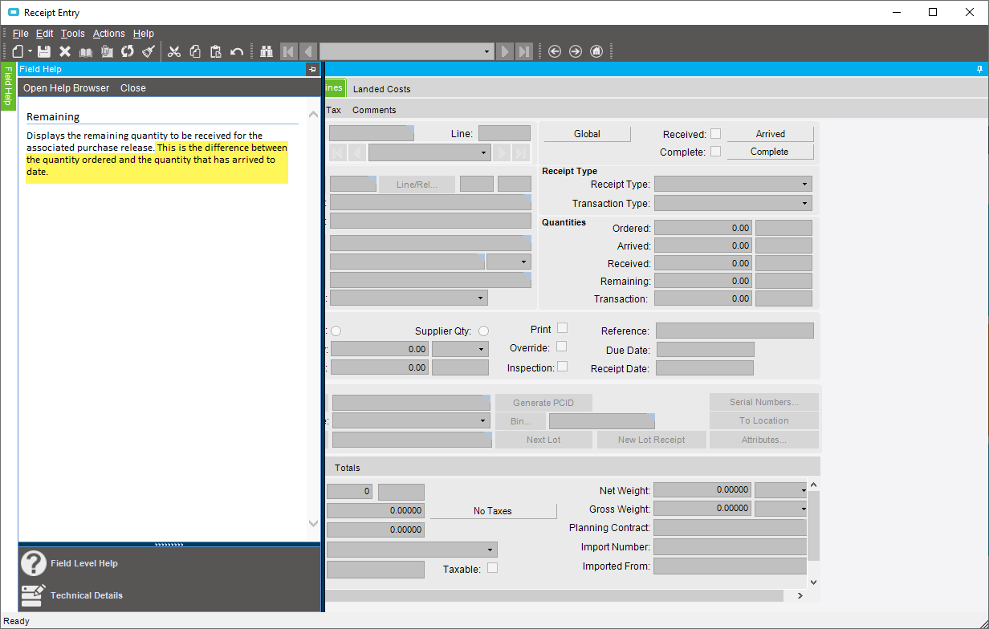Go to next record in main toolbar
Viewport: 989px width, 629px height.
(x=504, y=51)
